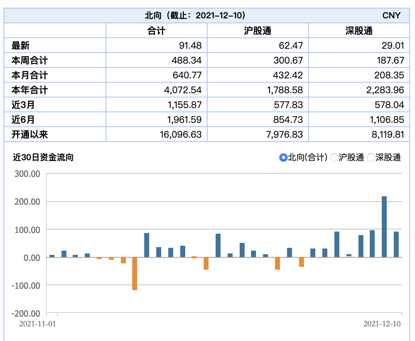Click the largest negative orange bar
This screenshot has width=415, height=341.
tap(135, 274)
